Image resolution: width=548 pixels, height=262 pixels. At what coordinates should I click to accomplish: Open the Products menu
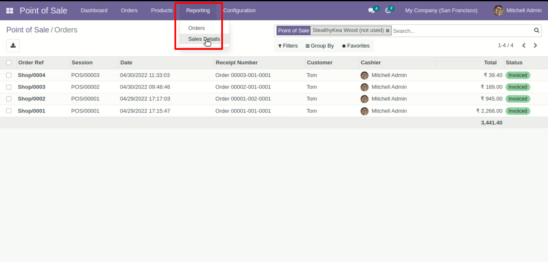(162, 11)
